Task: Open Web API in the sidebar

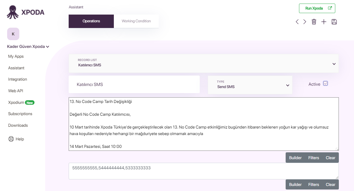Action: coord(15,91)
